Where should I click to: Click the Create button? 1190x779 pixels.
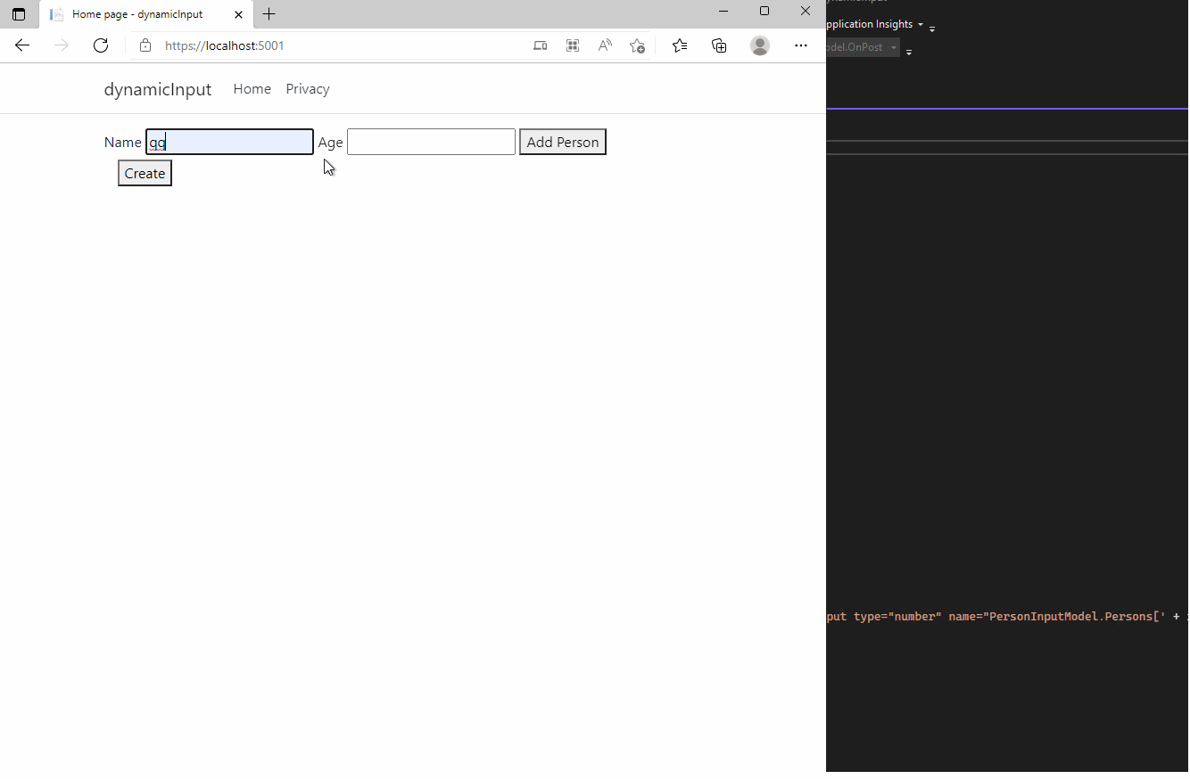[x=145, y=173]
